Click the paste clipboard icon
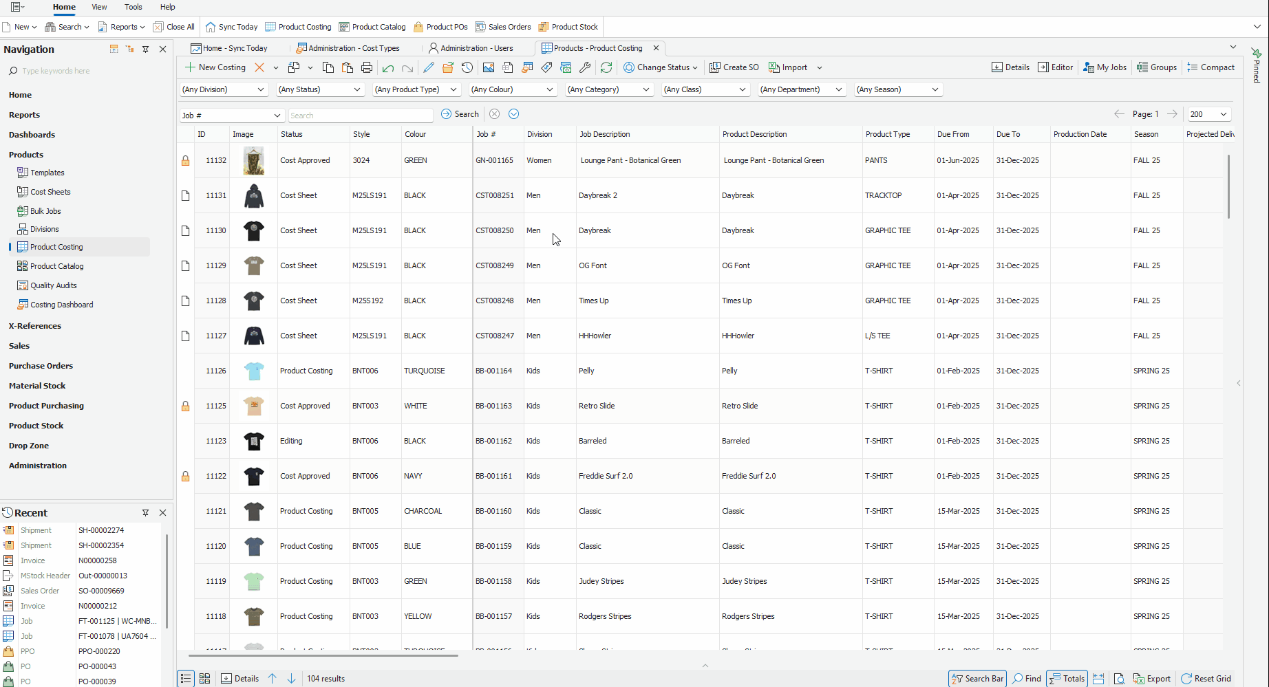This screenshot has height=687, width=1269. coord(348,67)
